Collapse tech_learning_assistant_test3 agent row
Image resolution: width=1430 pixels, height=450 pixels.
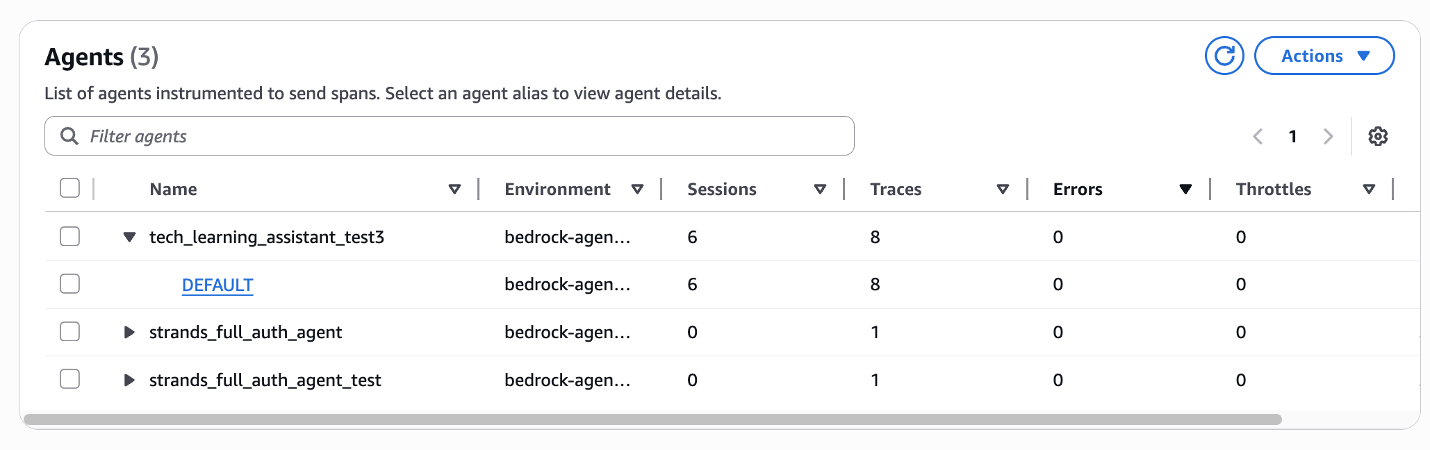click(129, 237)
